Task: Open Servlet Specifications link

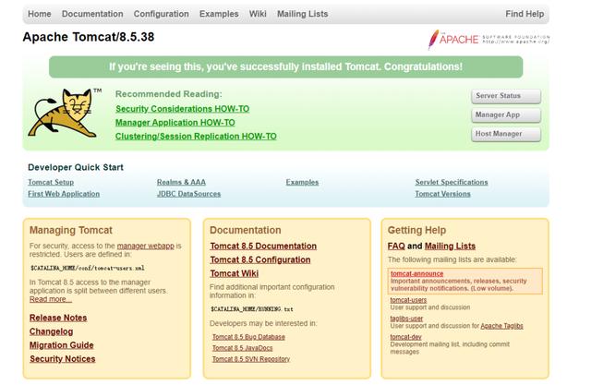Action: click(452, 182)
